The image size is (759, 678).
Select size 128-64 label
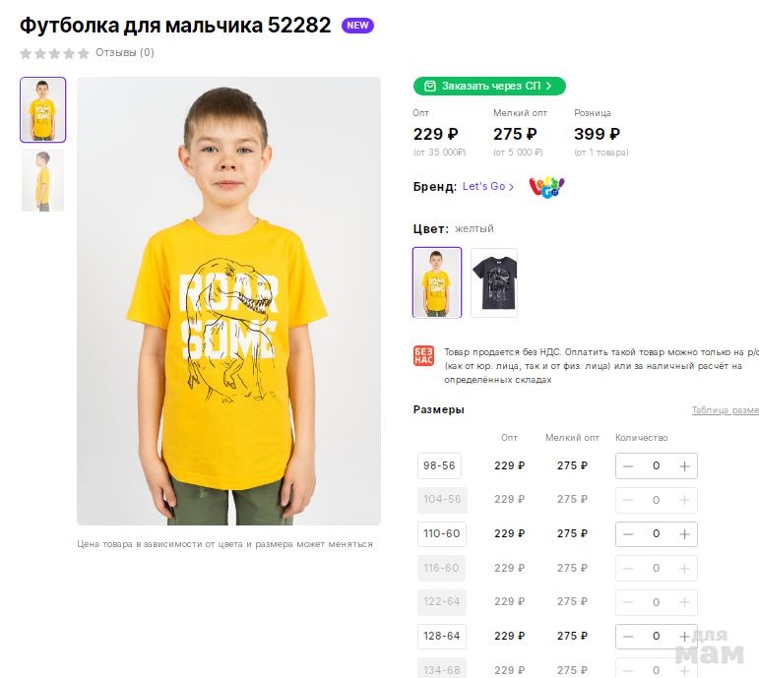[x=440, y=637]
